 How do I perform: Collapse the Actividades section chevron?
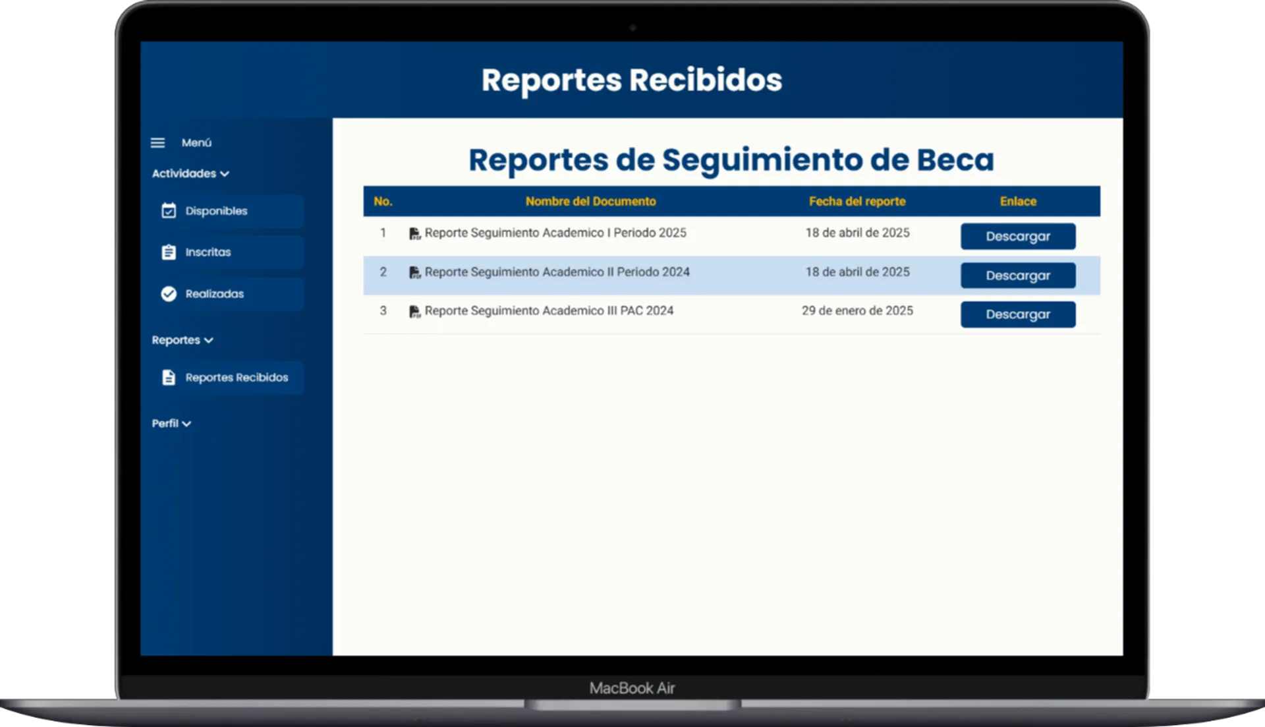225,174
